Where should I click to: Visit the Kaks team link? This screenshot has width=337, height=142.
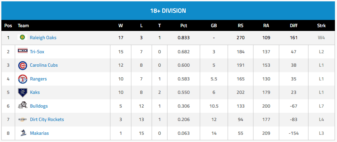35,92
